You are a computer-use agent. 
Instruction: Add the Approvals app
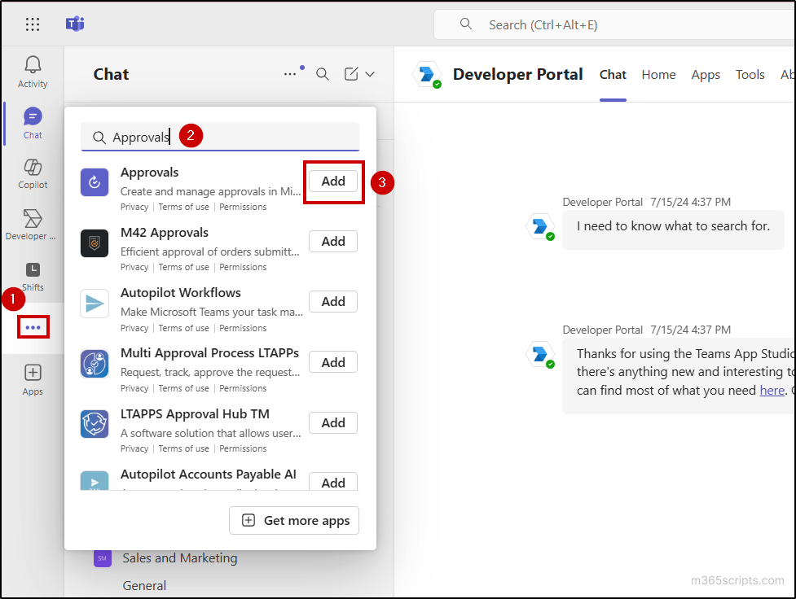click(333, 181)
